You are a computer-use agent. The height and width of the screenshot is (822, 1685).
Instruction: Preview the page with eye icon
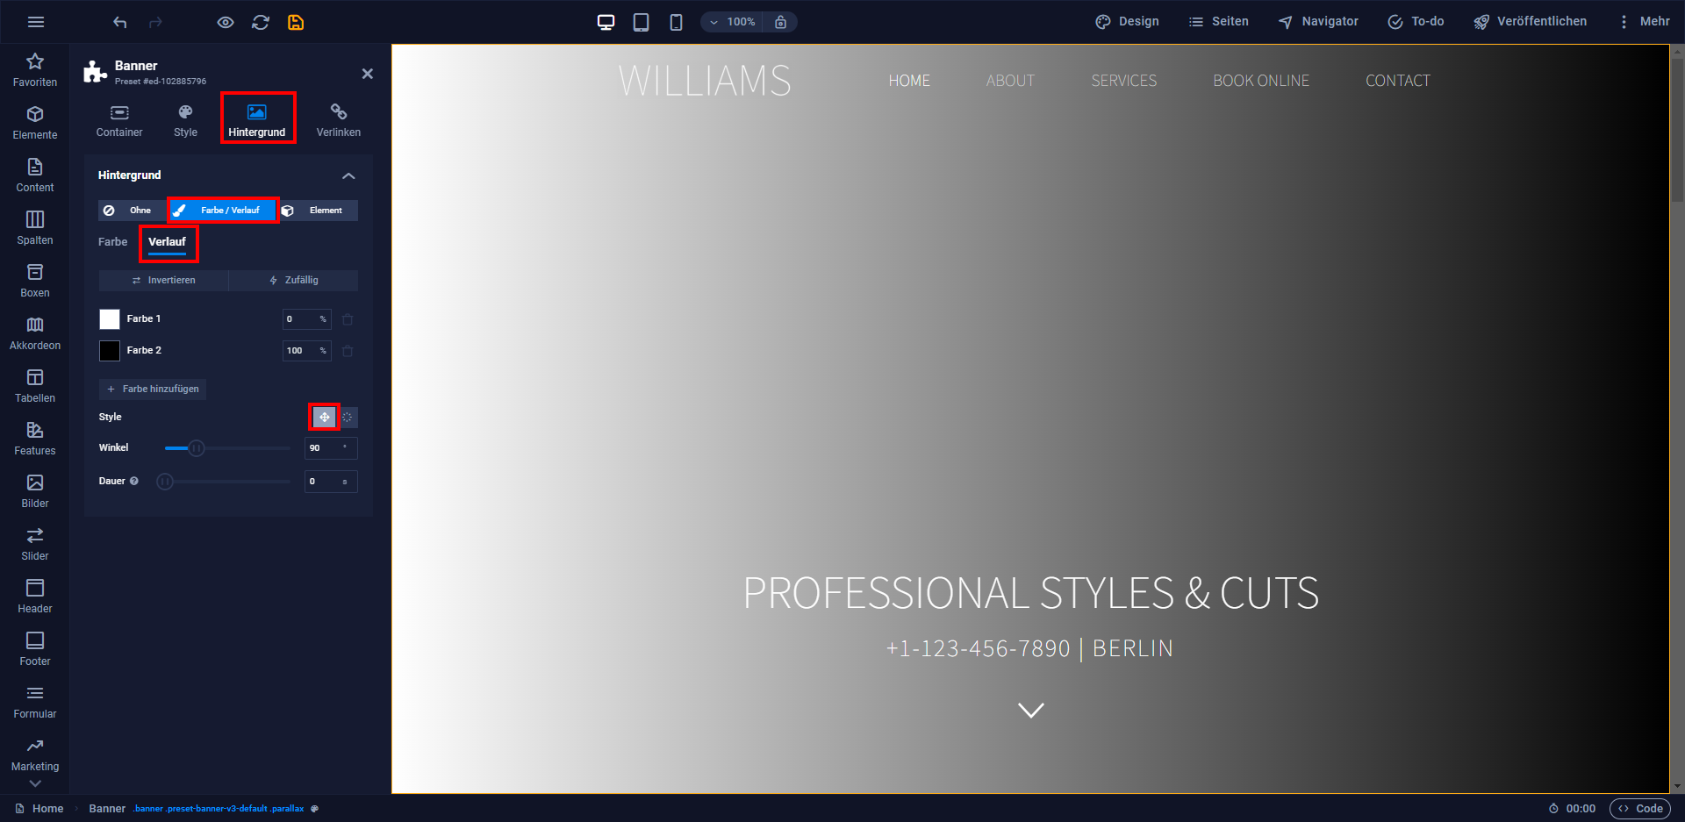pos(226,22)
